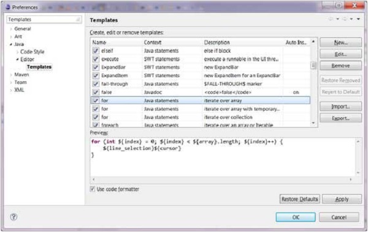Open the help question mark icon
This screenshot has height=232, width=368.
click(x=13, y=217)
